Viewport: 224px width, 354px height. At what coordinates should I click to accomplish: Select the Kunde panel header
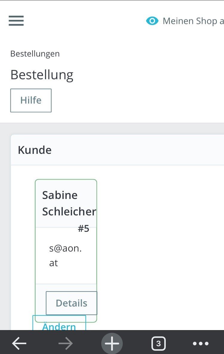point(35,150)
